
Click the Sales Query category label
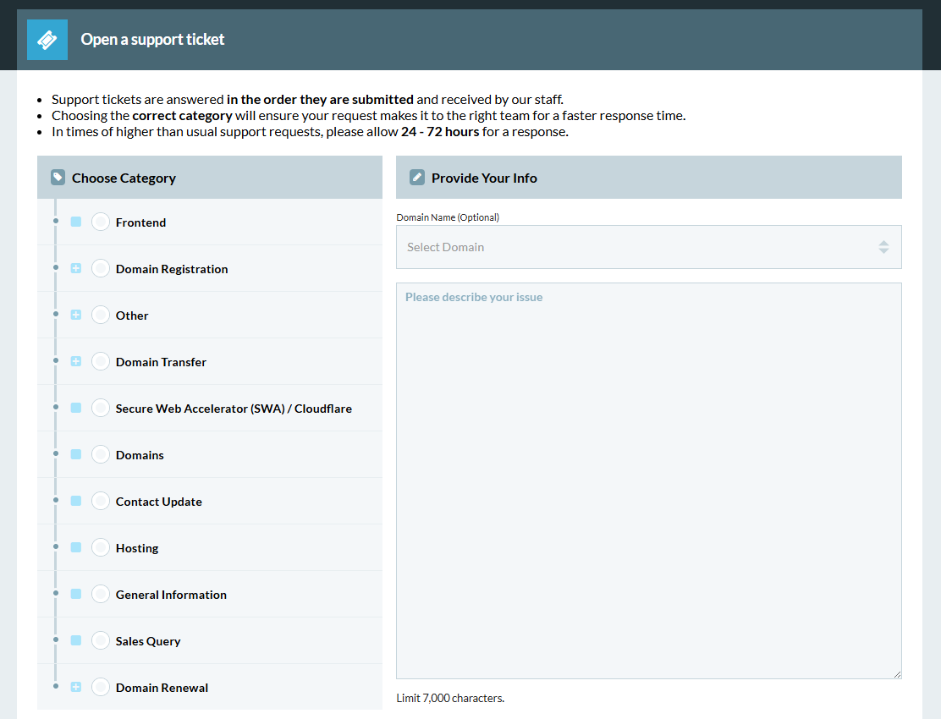(148, 641)
